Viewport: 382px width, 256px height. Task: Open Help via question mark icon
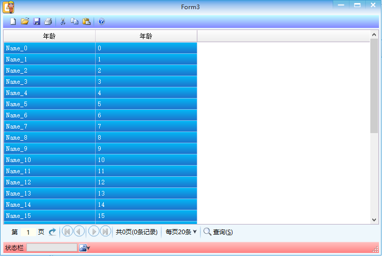click(x=101, y=21)
